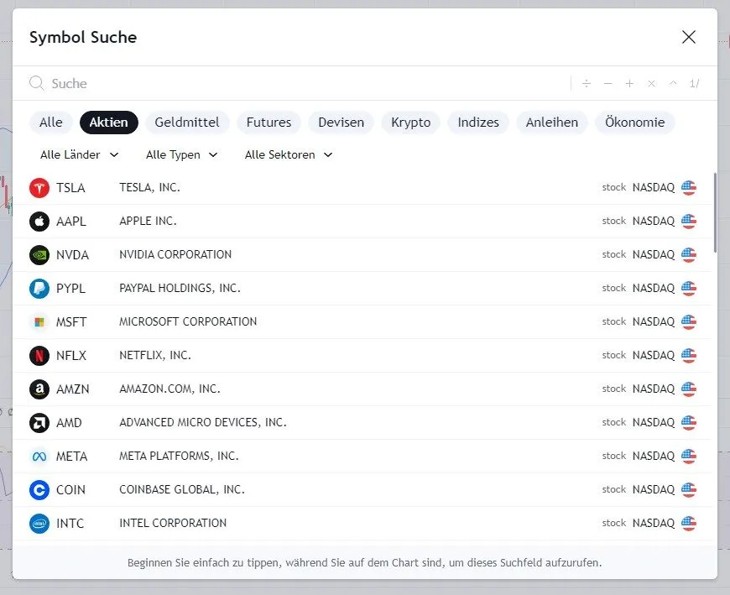Expand the Alle Länder dropdown

[x=80, y=154]
